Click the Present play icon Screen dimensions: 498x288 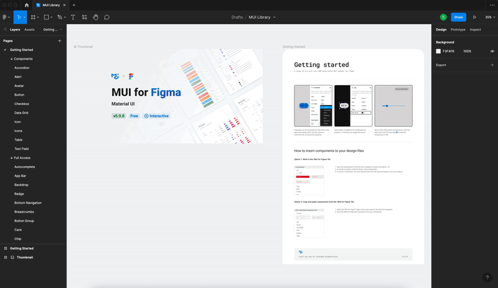474,17
